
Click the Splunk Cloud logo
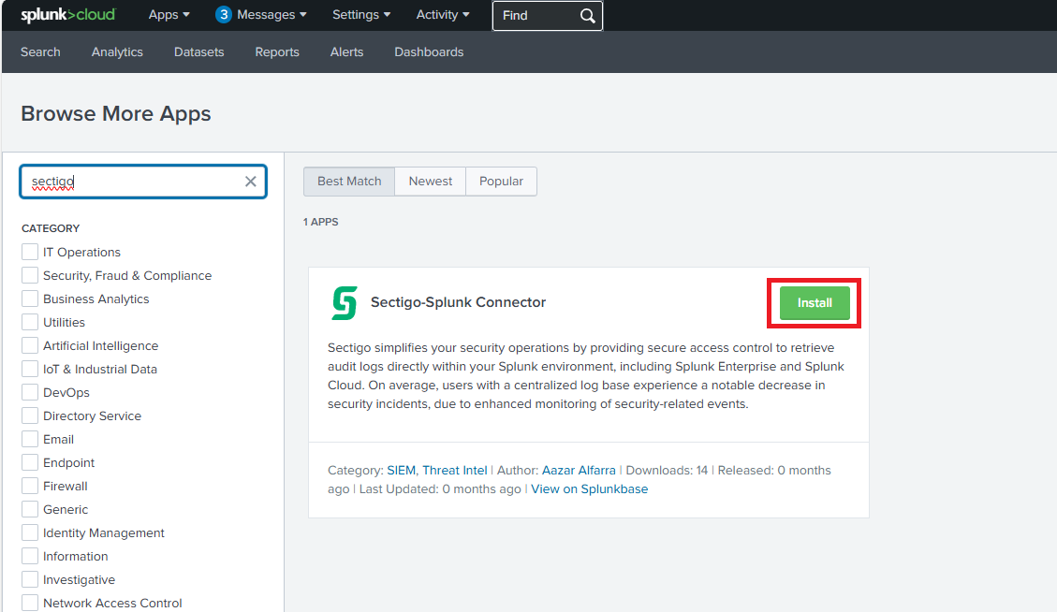[x=67, y=15]
